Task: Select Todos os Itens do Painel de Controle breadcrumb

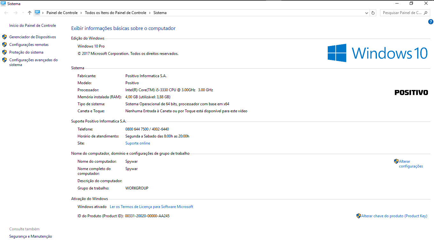Action: tap(116, 13)
